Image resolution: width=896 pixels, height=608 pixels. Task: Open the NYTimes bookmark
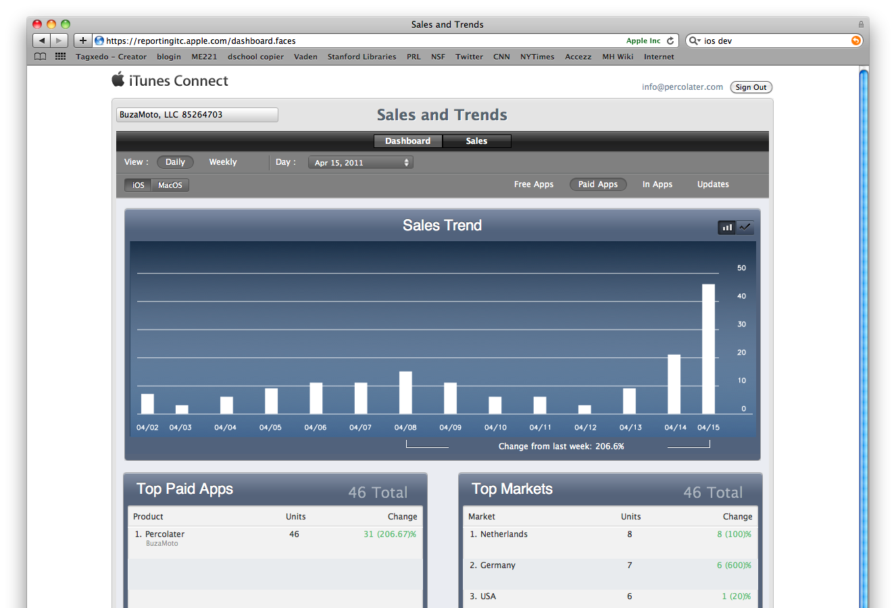(x=537, y=57)
